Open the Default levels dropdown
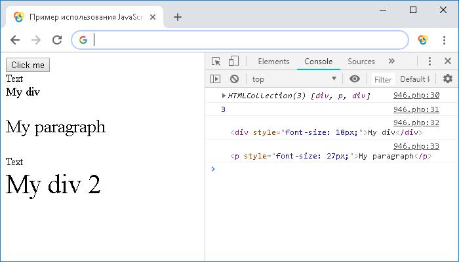 tap(414, 79)
